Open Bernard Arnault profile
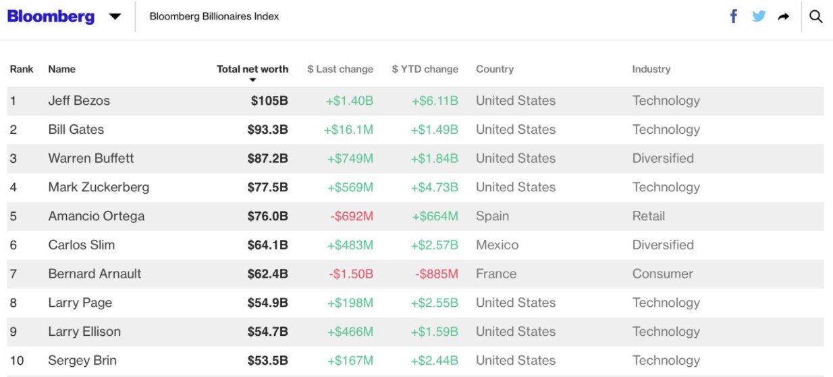 (x=95, y=274)
